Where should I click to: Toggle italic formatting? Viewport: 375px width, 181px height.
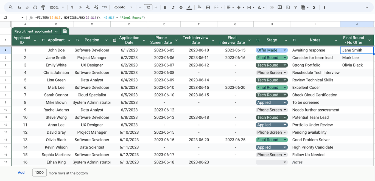(x=173, y=7)
